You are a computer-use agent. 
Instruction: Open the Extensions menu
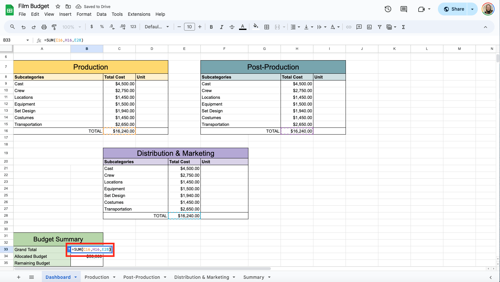(x=139, y=14)
